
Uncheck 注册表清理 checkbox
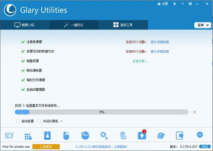23,42
